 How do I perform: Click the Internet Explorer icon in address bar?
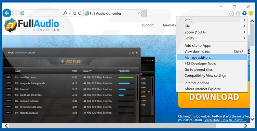point(22,13)
